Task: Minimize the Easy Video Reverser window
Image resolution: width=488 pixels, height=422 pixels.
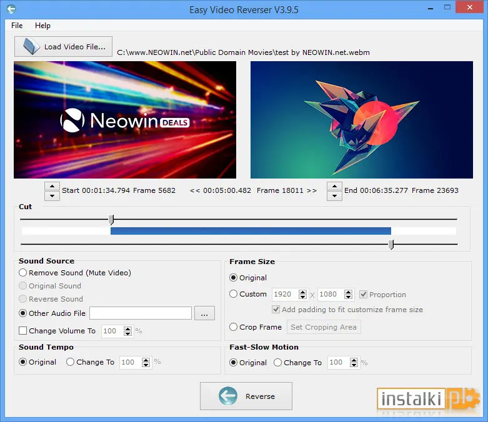Action: pyautogui.click(x=431, y=7)
